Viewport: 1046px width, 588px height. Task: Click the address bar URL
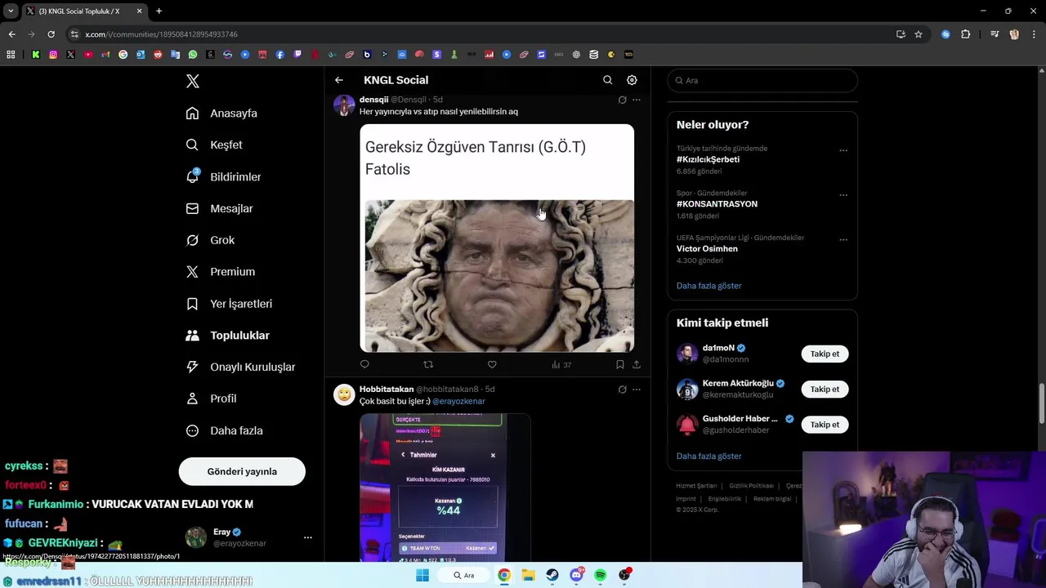coord(161,34)
